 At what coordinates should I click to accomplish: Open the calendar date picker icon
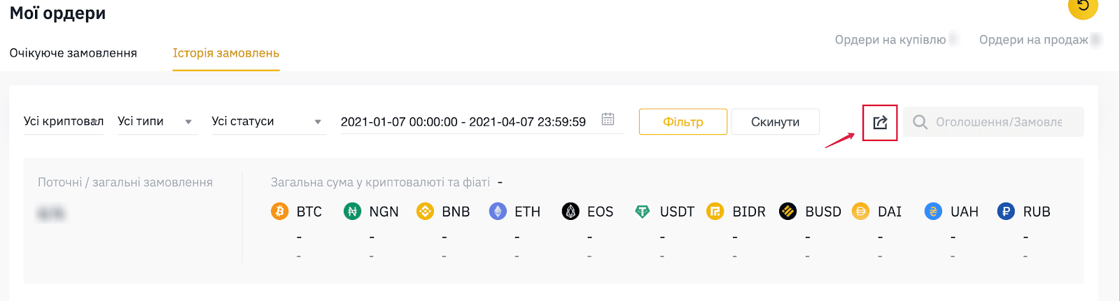tap(608, 119)
